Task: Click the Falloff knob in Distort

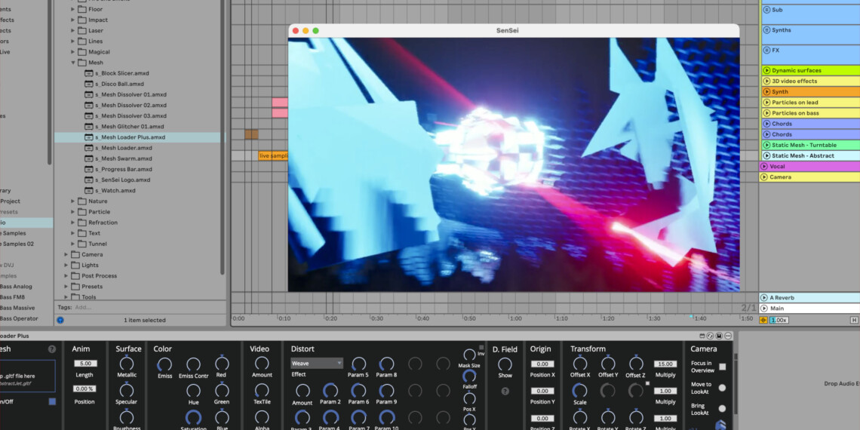Action: coord(469,376)
